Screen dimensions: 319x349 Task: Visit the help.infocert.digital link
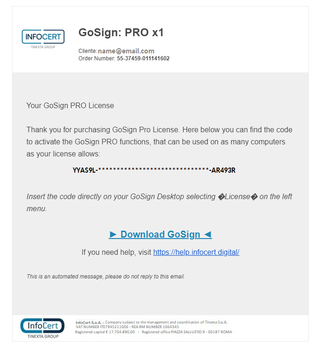click(x=196, y=252)
